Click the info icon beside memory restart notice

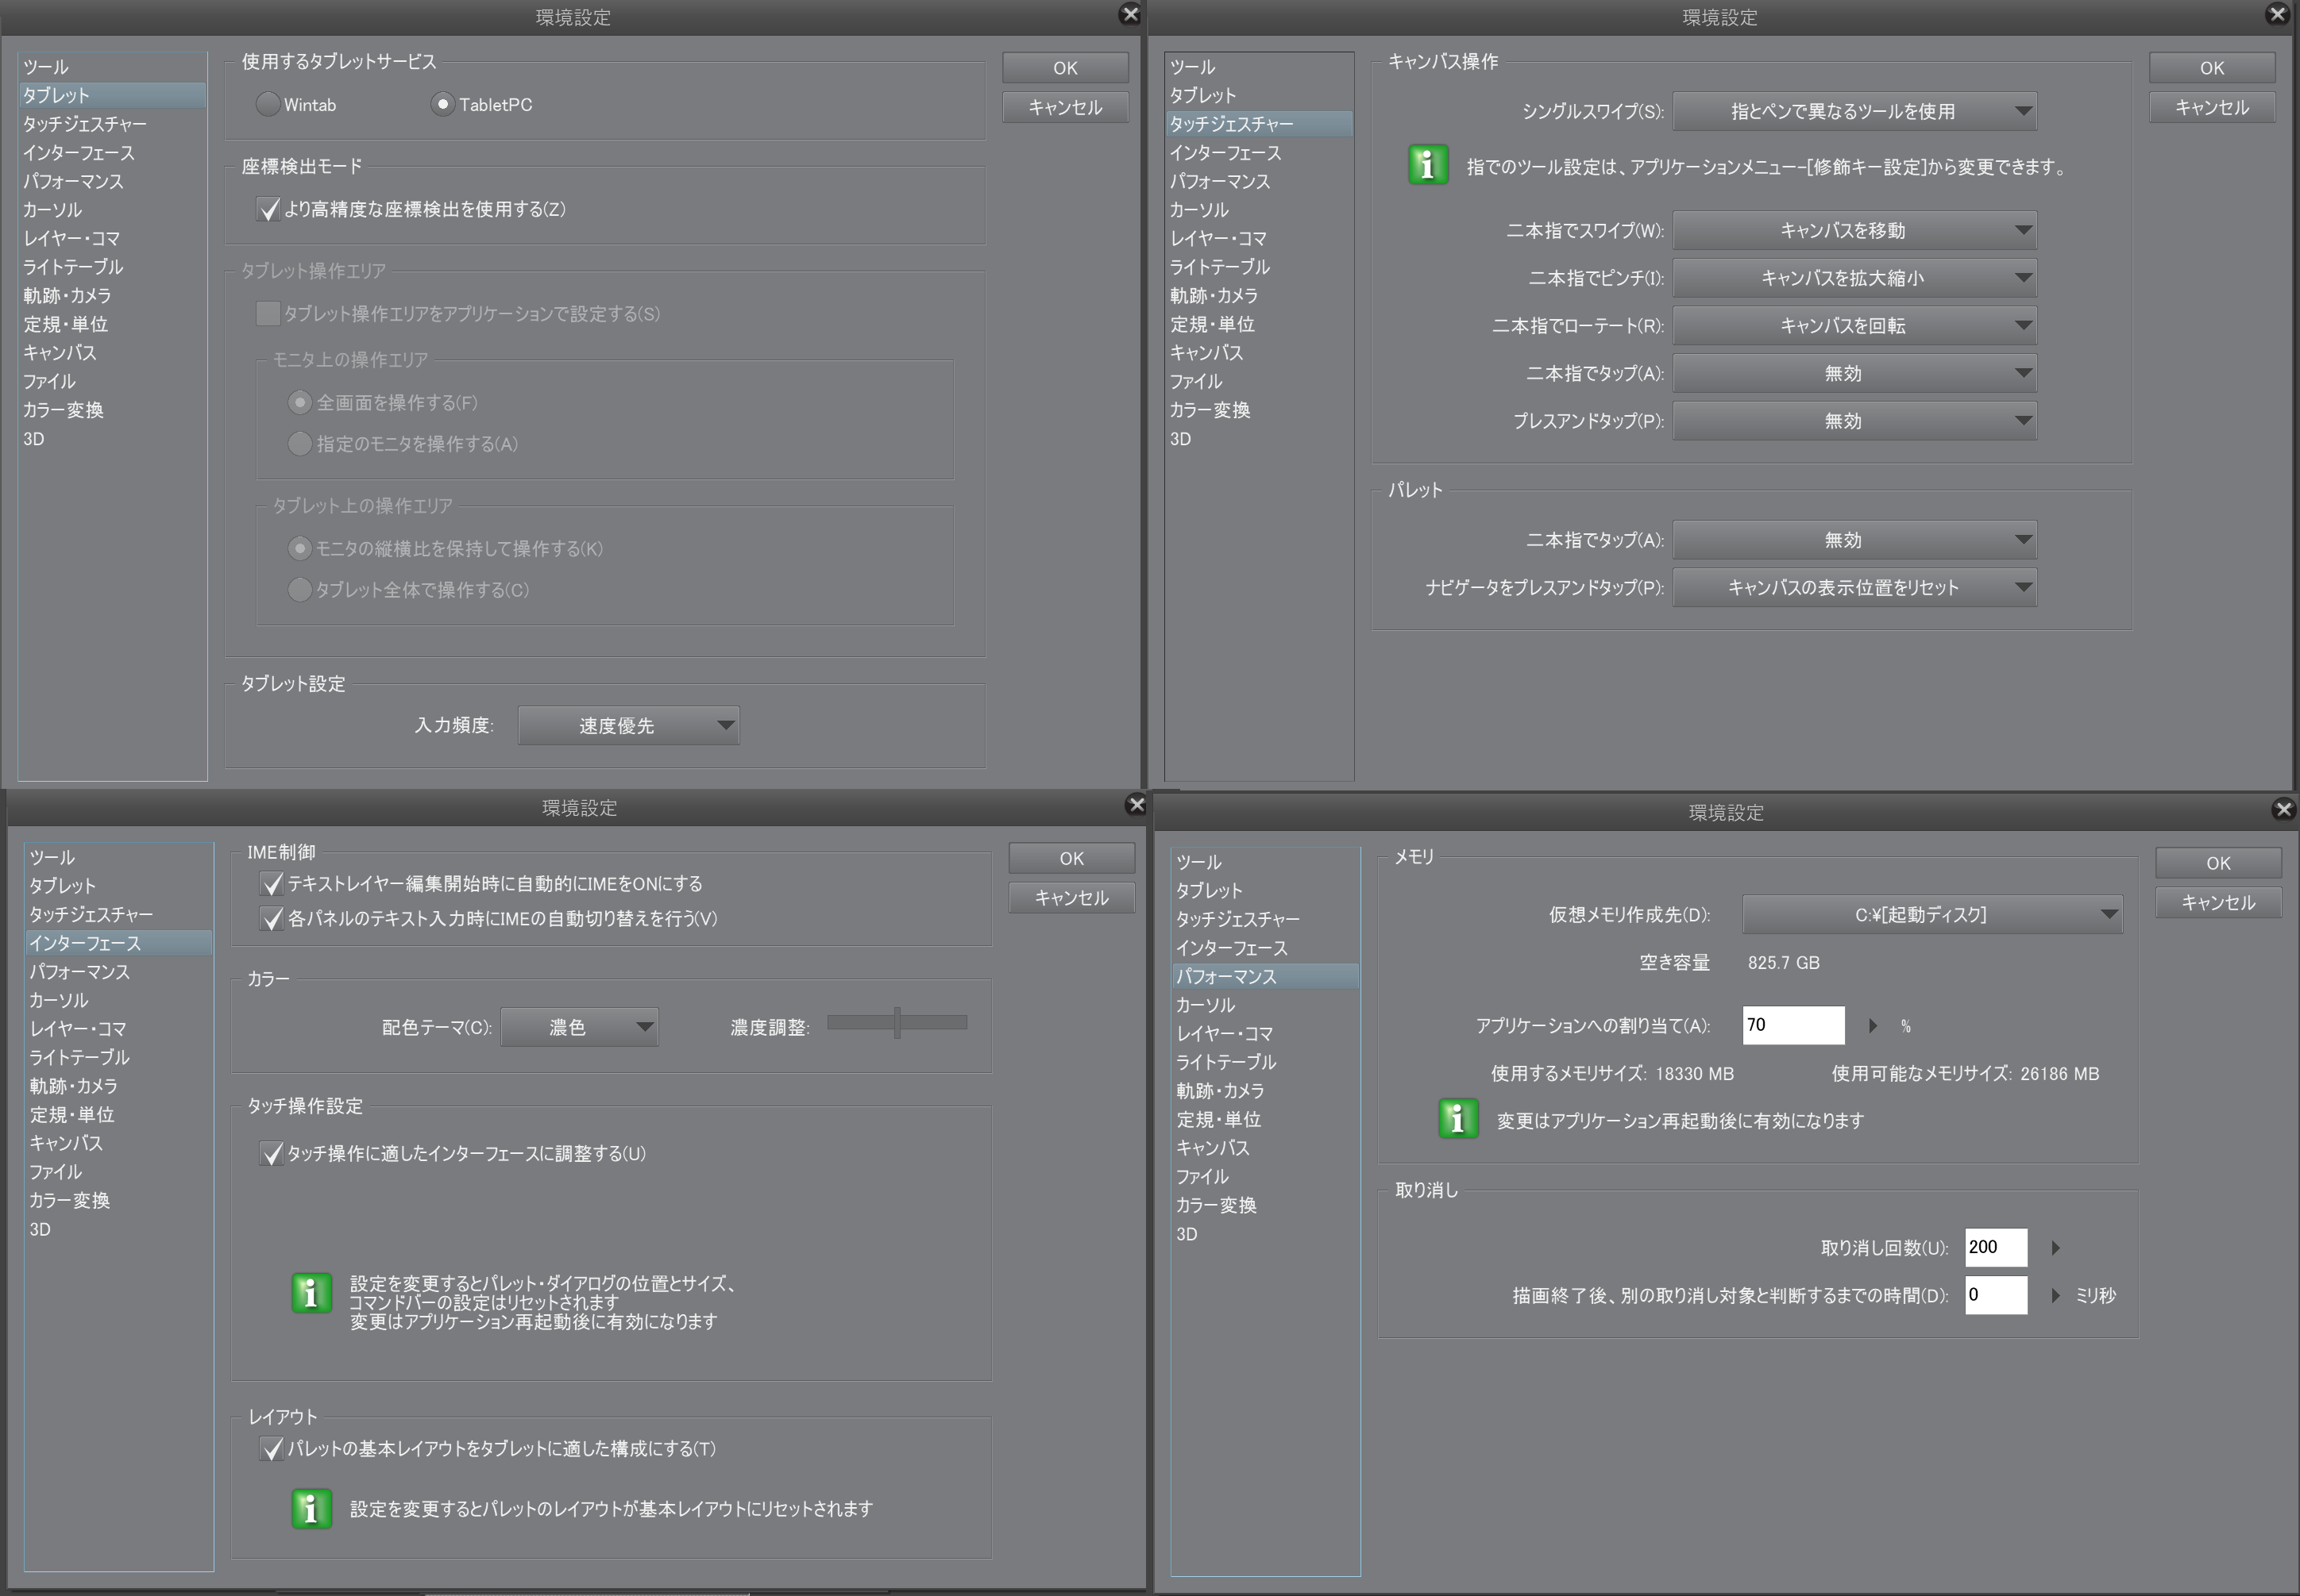[1457, 1119]
